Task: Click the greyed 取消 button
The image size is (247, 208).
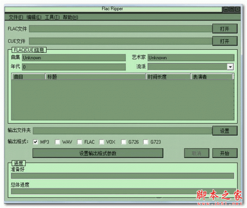Action: [x=197, y=153]
